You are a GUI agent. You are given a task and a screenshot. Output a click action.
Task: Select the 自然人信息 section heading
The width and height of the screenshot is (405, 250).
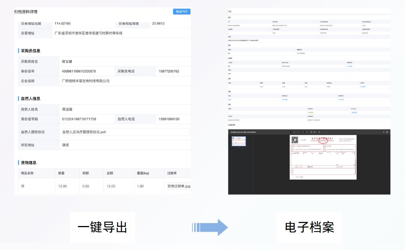(x=30, y=99)
